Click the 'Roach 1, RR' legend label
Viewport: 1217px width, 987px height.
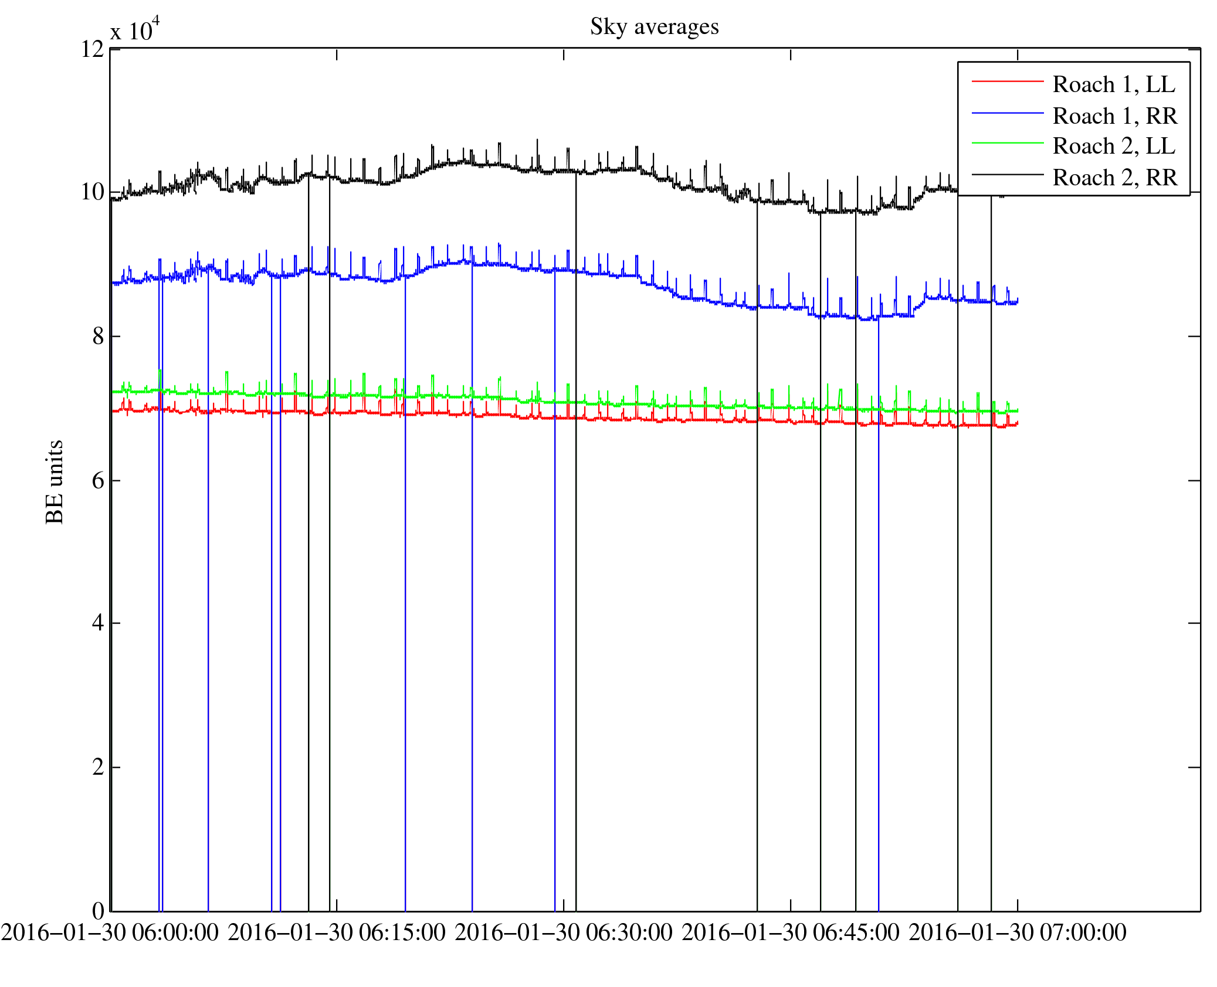coord(1114,116)
